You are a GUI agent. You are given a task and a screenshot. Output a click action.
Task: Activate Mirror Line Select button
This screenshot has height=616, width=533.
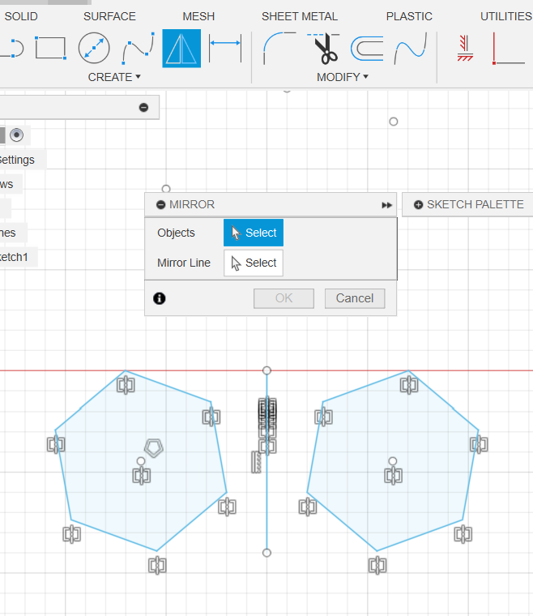point(254,263)
